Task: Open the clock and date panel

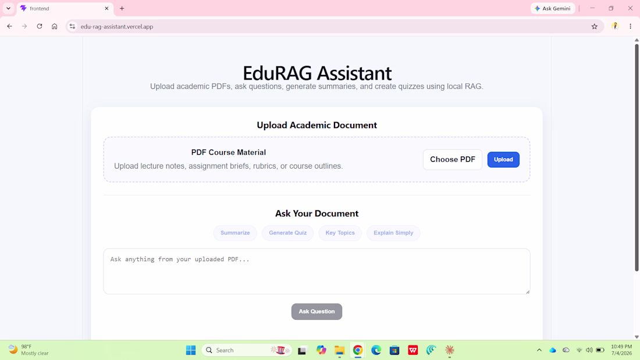Action: pyautogui.click(x=621, y=350)
